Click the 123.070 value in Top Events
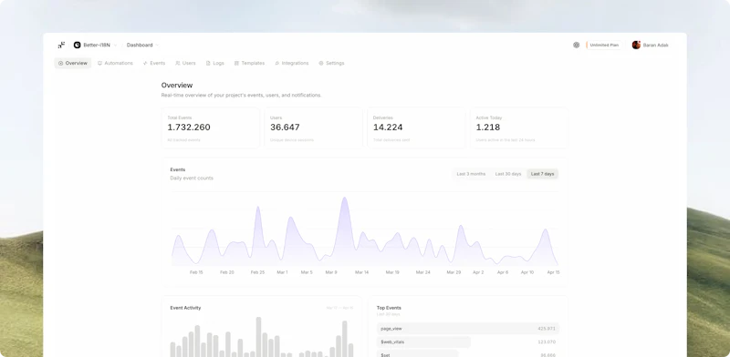This screenshot has height=357, width=730. pos(547,342)
